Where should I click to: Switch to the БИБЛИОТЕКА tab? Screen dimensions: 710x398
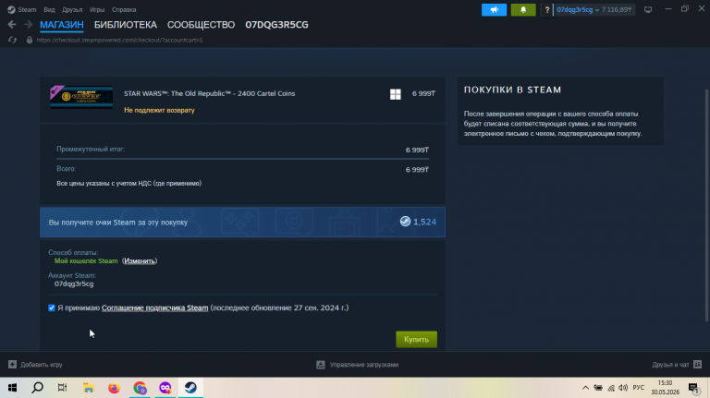coord(126,25)
